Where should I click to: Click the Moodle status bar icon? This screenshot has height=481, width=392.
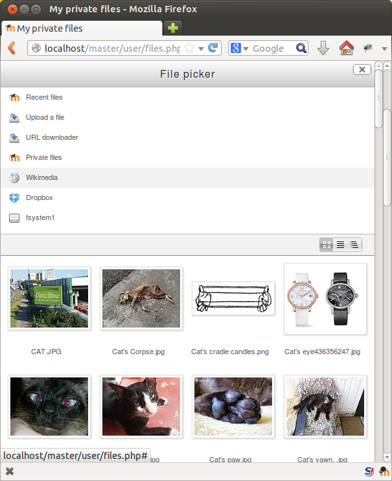click(x=383, y=471)
